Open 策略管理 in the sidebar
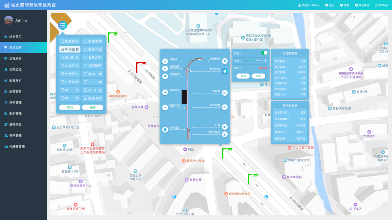The width and height of the screenshot is (392, 220). [24, 102]
